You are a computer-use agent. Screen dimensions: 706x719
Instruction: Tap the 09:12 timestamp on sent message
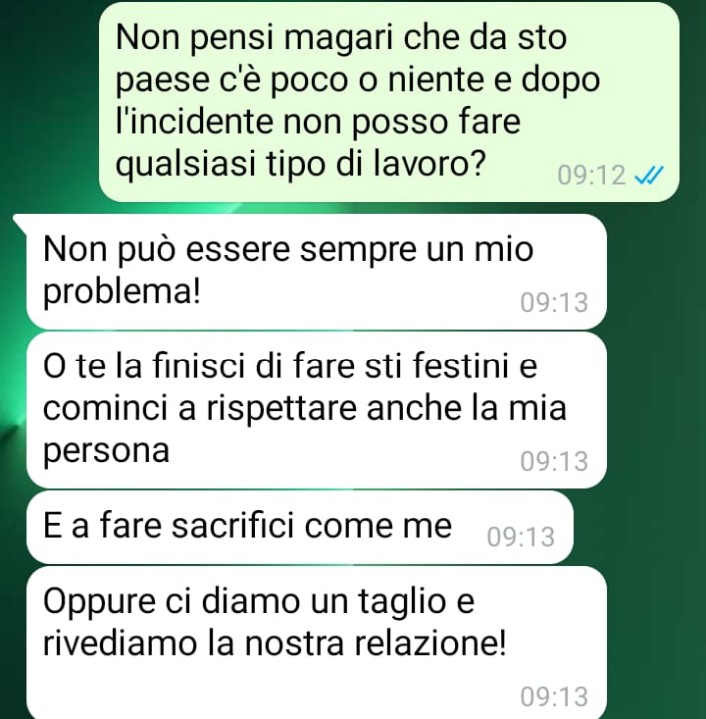[x=591, y=176]
